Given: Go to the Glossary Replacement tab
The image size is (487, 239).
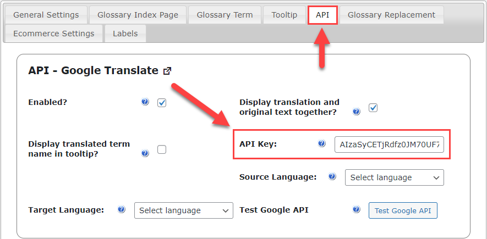Looking at the screenshot, I should pos(392,15).
